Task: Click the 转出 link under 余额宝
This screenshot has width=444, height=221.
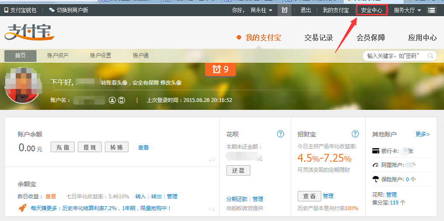Action: pos(156,197)
